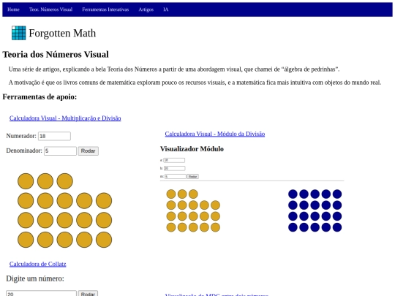Click the Ferramentas de apoio heading
Image resolution: width=395 pixels, height=296 pixels.
click(x=39, y=96)
